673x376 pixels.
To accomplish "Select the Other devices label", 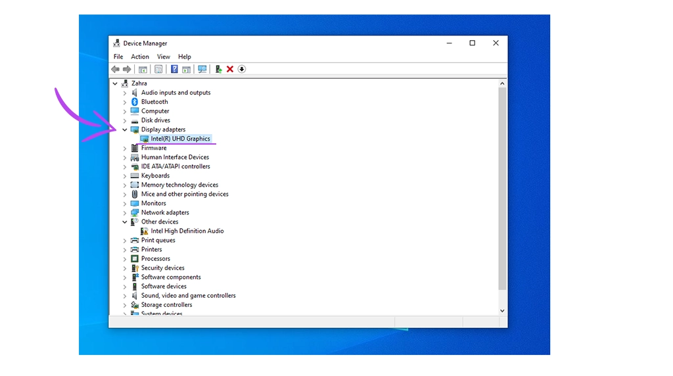I will click(x=160, y=222).
